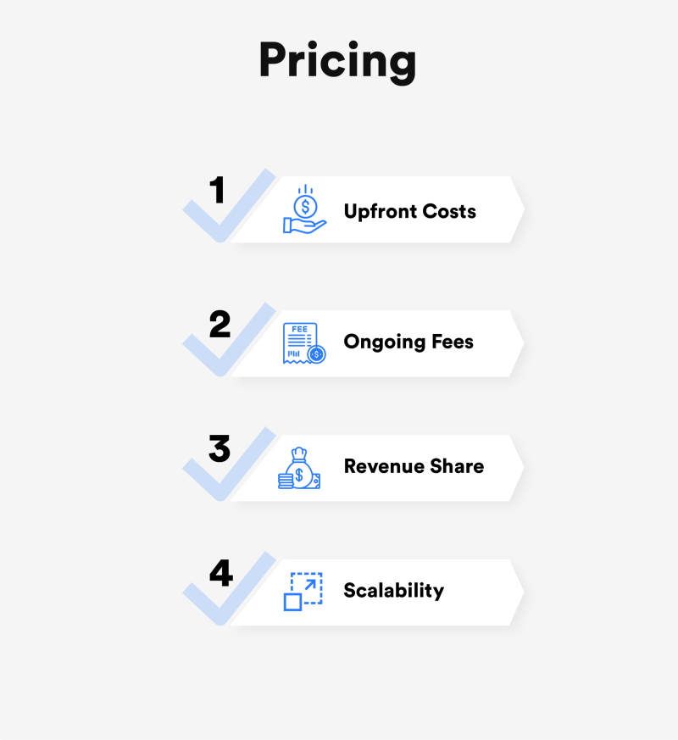
Task: Click the bold number 3
Action: pyautogui.click(x=220, y=448)
